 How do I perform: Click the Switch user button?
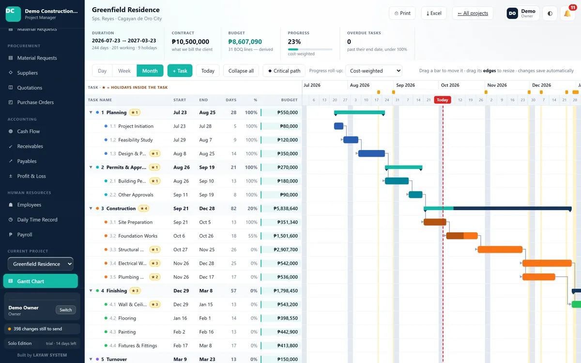tap(66, 310)
